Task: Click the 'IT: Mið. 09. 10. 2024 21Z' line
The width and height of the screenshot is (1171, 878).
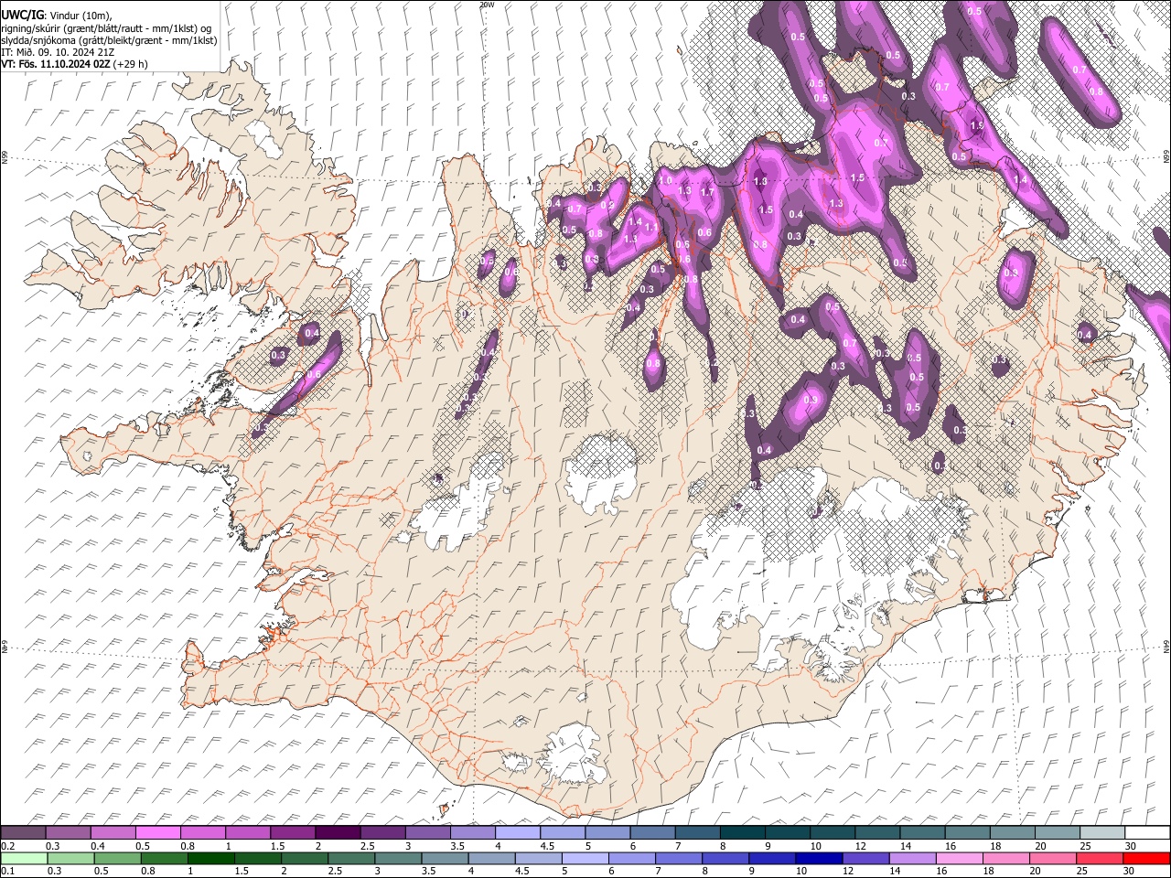Action: [x=58, y=52]
